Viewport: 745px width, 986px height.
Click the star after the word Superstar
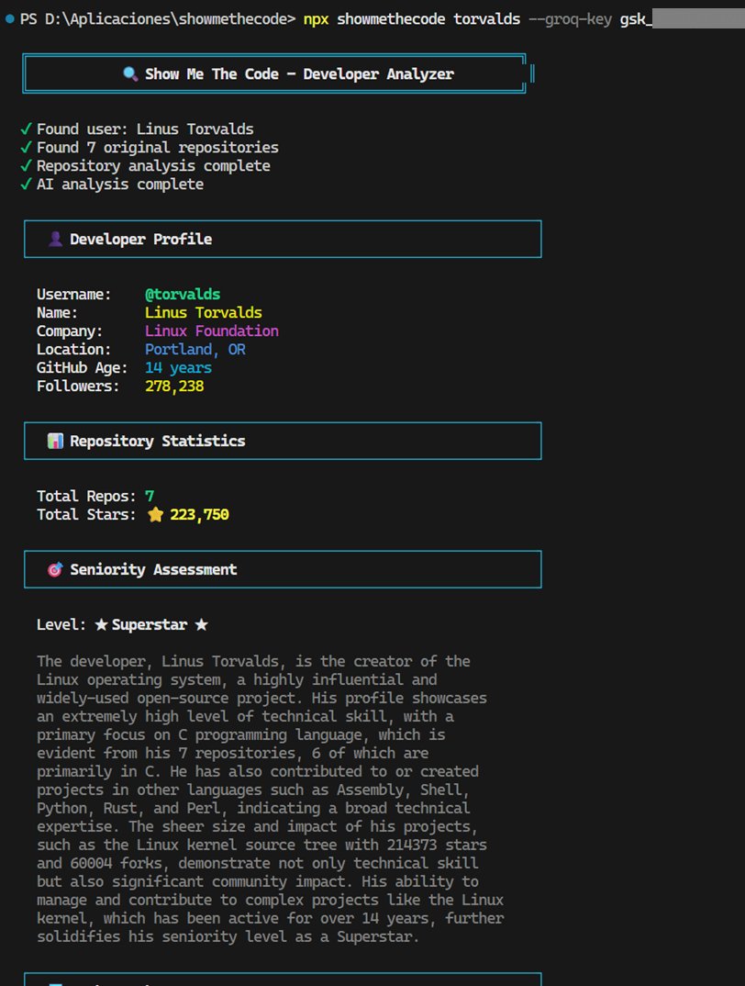(201, 624)
